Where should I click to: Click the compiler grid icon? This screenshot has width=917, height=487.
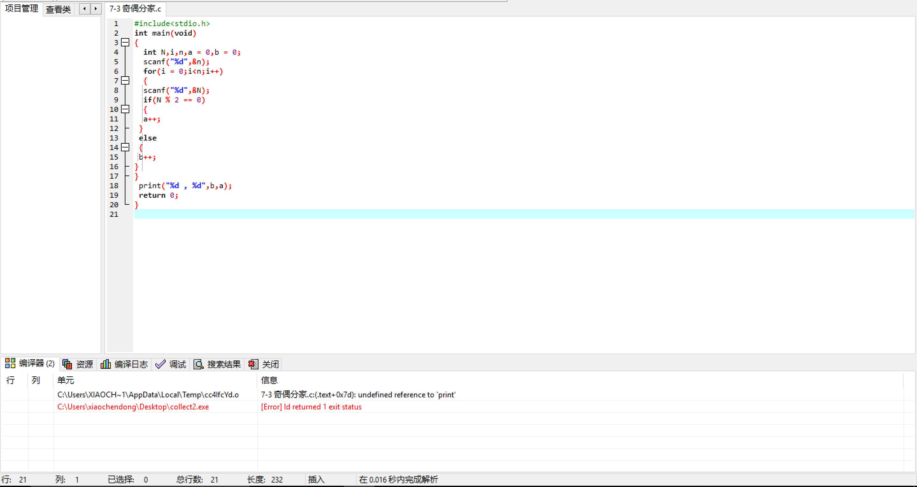10,363
